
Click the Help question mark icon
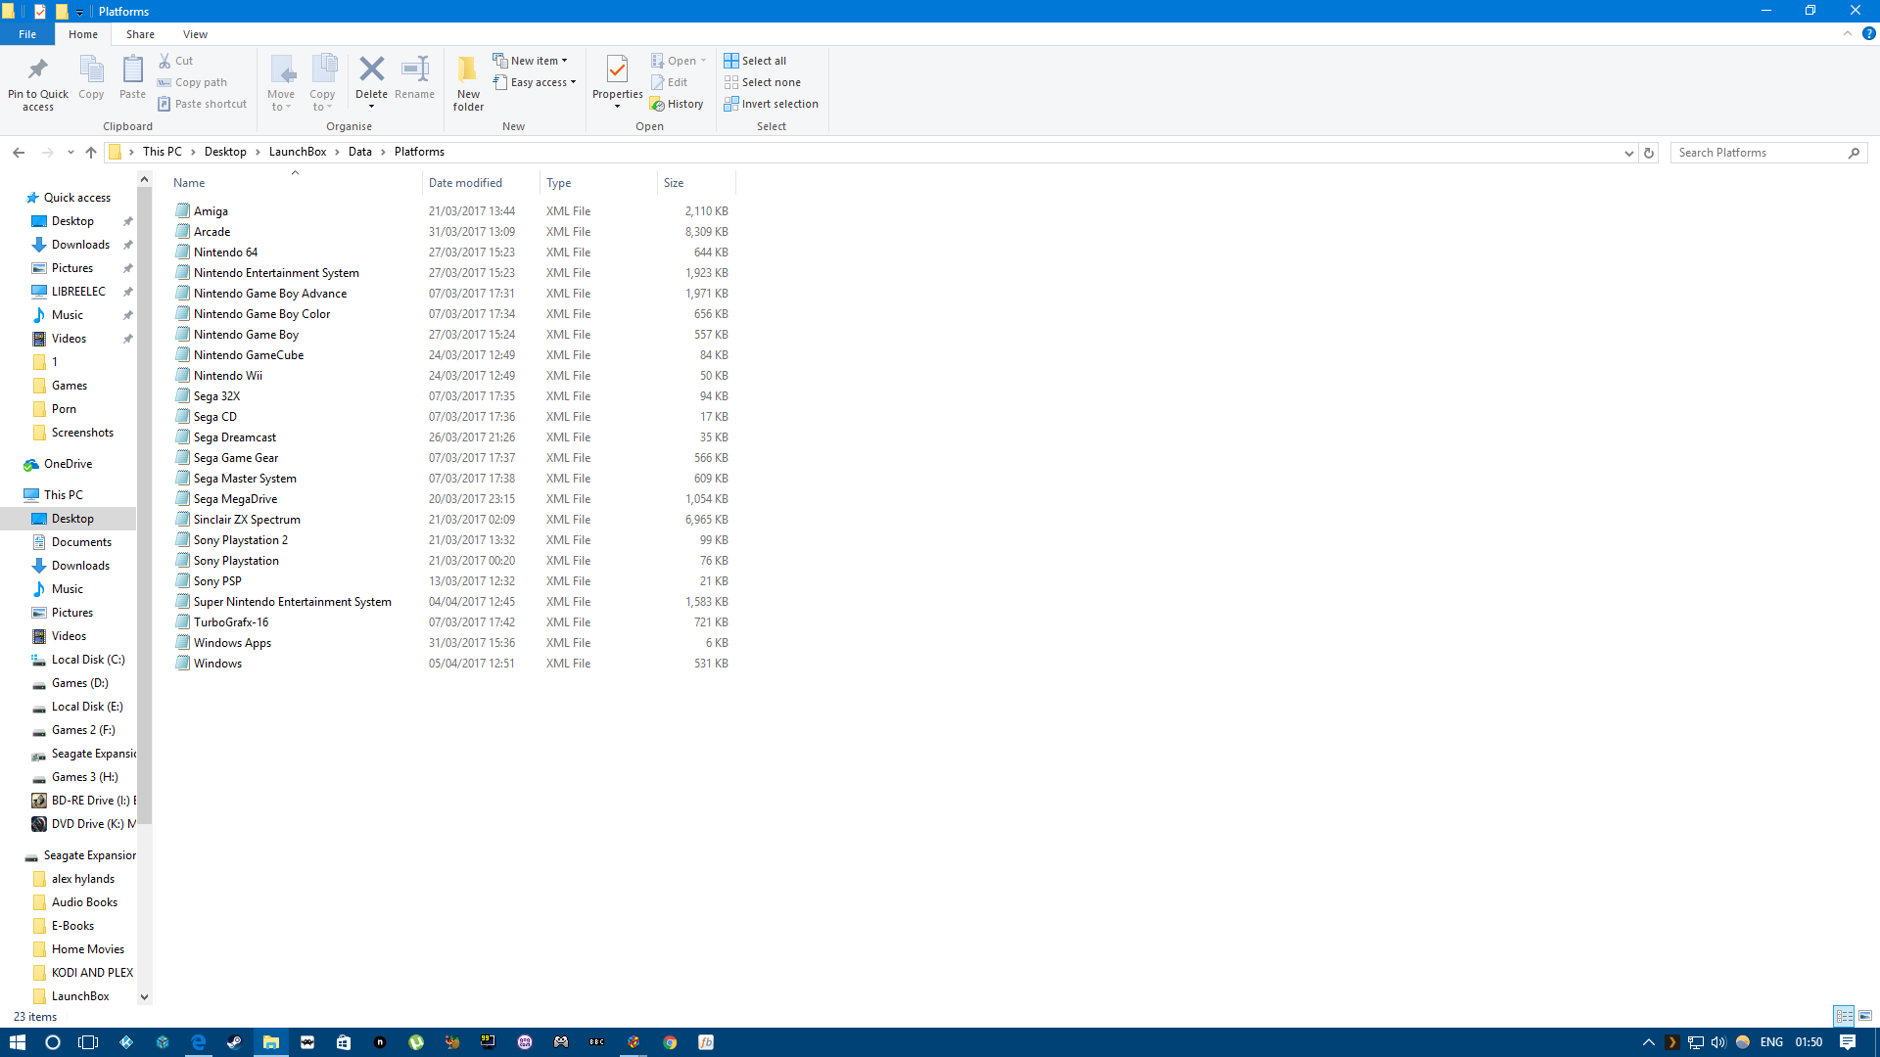pos(1868,33)
